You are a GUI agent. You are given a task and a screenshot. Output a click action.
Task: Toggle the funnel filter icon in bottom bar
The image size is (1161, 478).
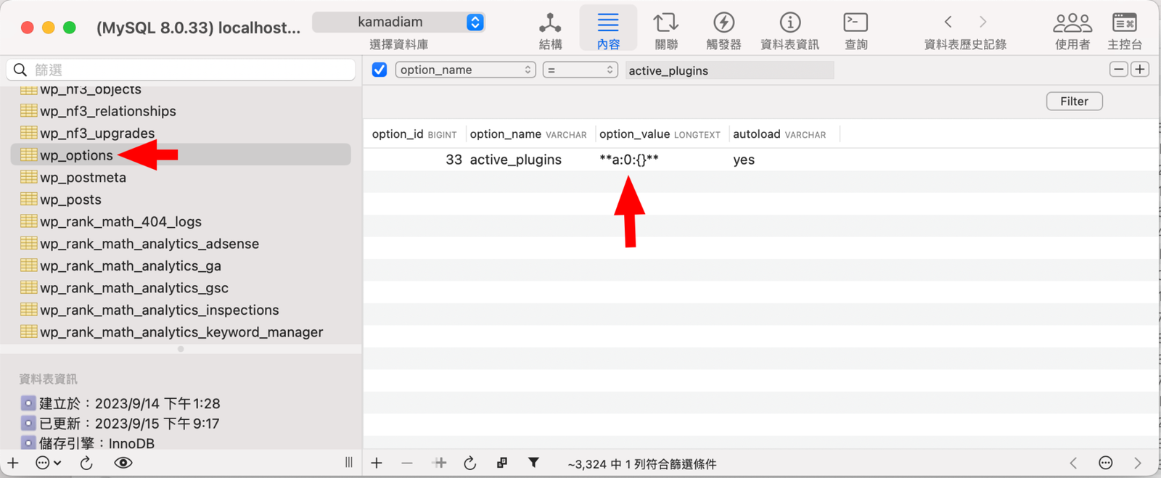click(x=533, y=463)
